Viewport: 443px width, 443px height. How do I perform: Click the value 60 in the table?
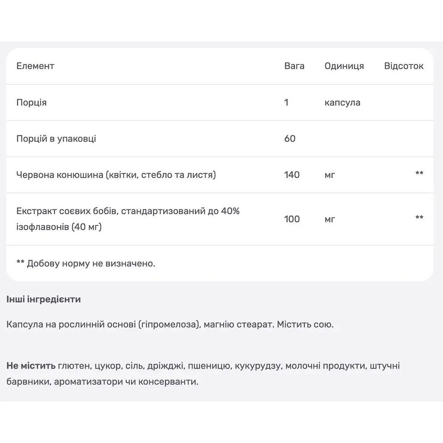(x=290, y=138)
